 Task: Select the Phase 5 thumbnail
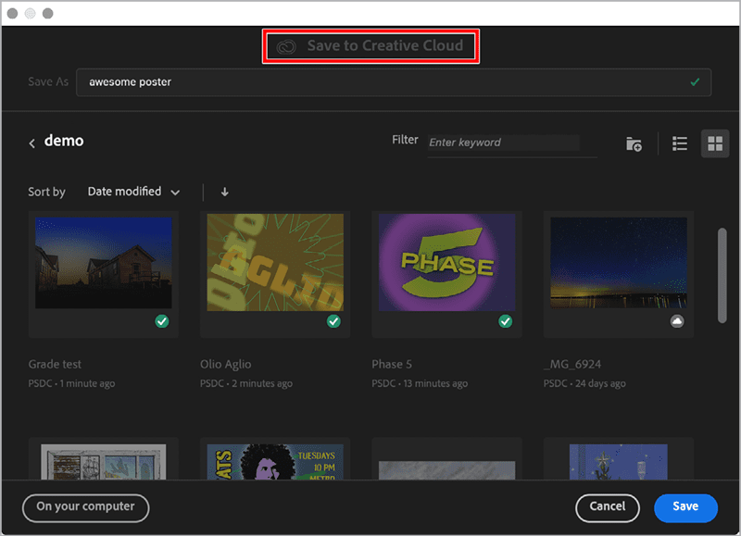pos(446,263)
